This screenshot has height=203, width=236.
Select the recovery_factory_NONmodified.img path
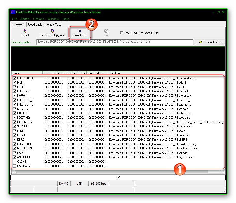tap(166, 122)
